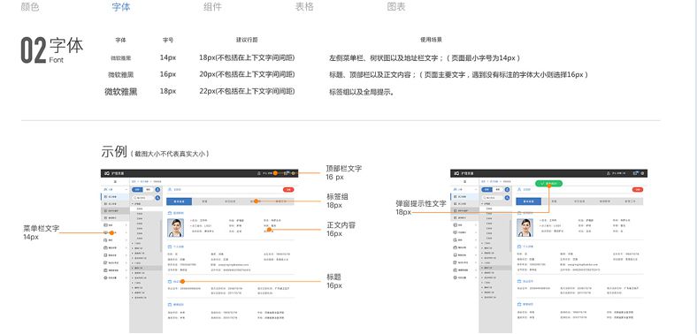
Task: Click the logo icon in the 菜单栏文字 example top bar
Action: (107, 173)
